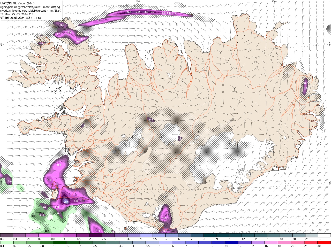
Task: Click the 3.2 value on northern snow band
Action: point(138,12)
